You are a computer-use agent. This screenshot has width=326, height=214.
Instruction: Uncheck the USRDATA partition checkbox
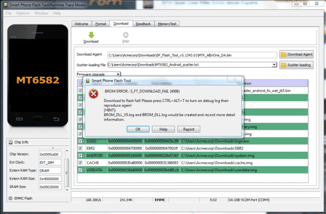click(x=80, y=170)
